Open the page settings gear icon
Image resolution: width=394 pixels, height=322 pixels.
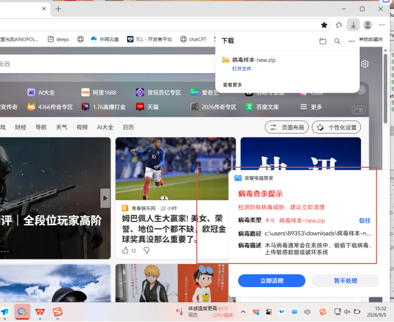point(365,64)
